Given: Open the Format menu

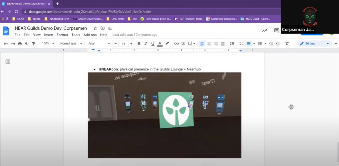Looking at the screenshot, I should click(x=62, y=35).
